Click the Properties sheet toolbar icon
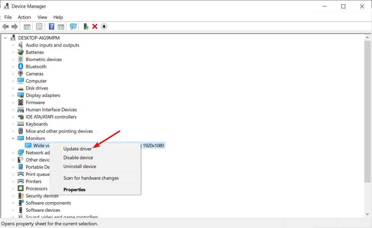Image resolution: width=372 pixels, height=228 pixels. (39, 26)
